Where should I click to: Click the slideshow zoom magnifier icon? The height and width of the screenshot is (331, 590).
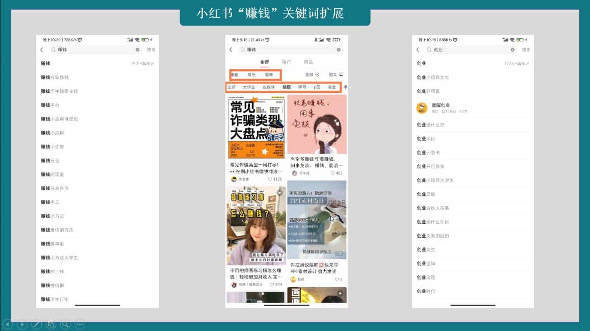coord(65,324)
